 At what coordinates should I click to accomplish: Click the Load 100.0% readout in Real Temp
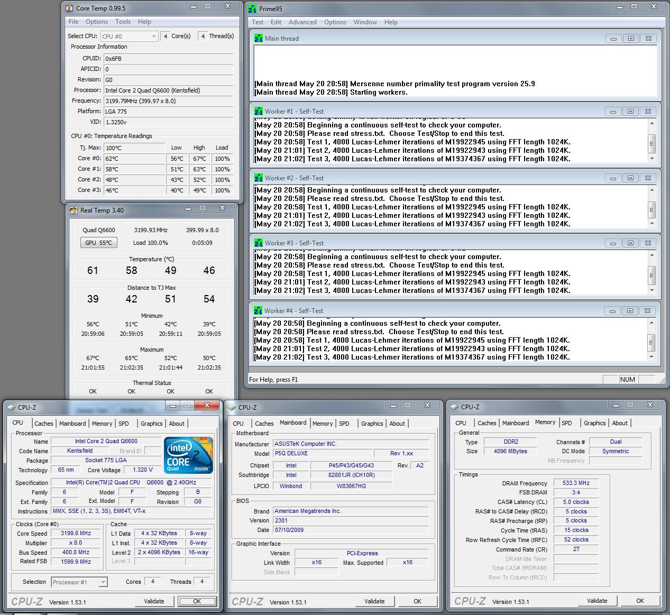coord(151,243)
